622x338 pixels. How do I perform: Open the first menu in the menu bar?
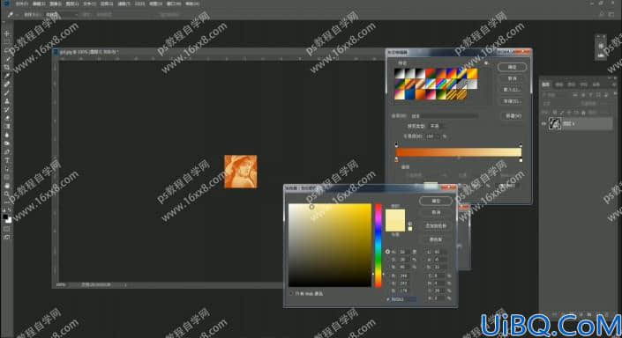click(21, 4)
